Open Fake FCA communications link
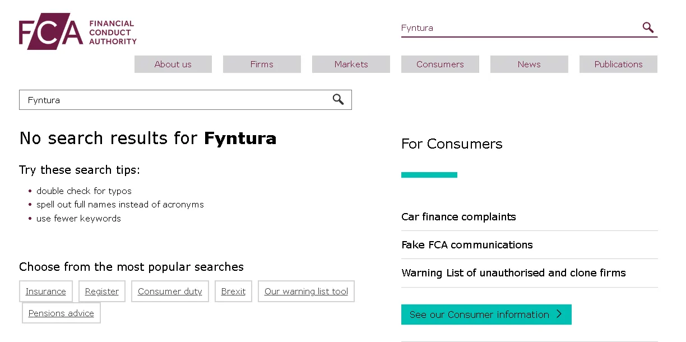The height and width of the screenshot is (342, 686). tap(467, 245)
